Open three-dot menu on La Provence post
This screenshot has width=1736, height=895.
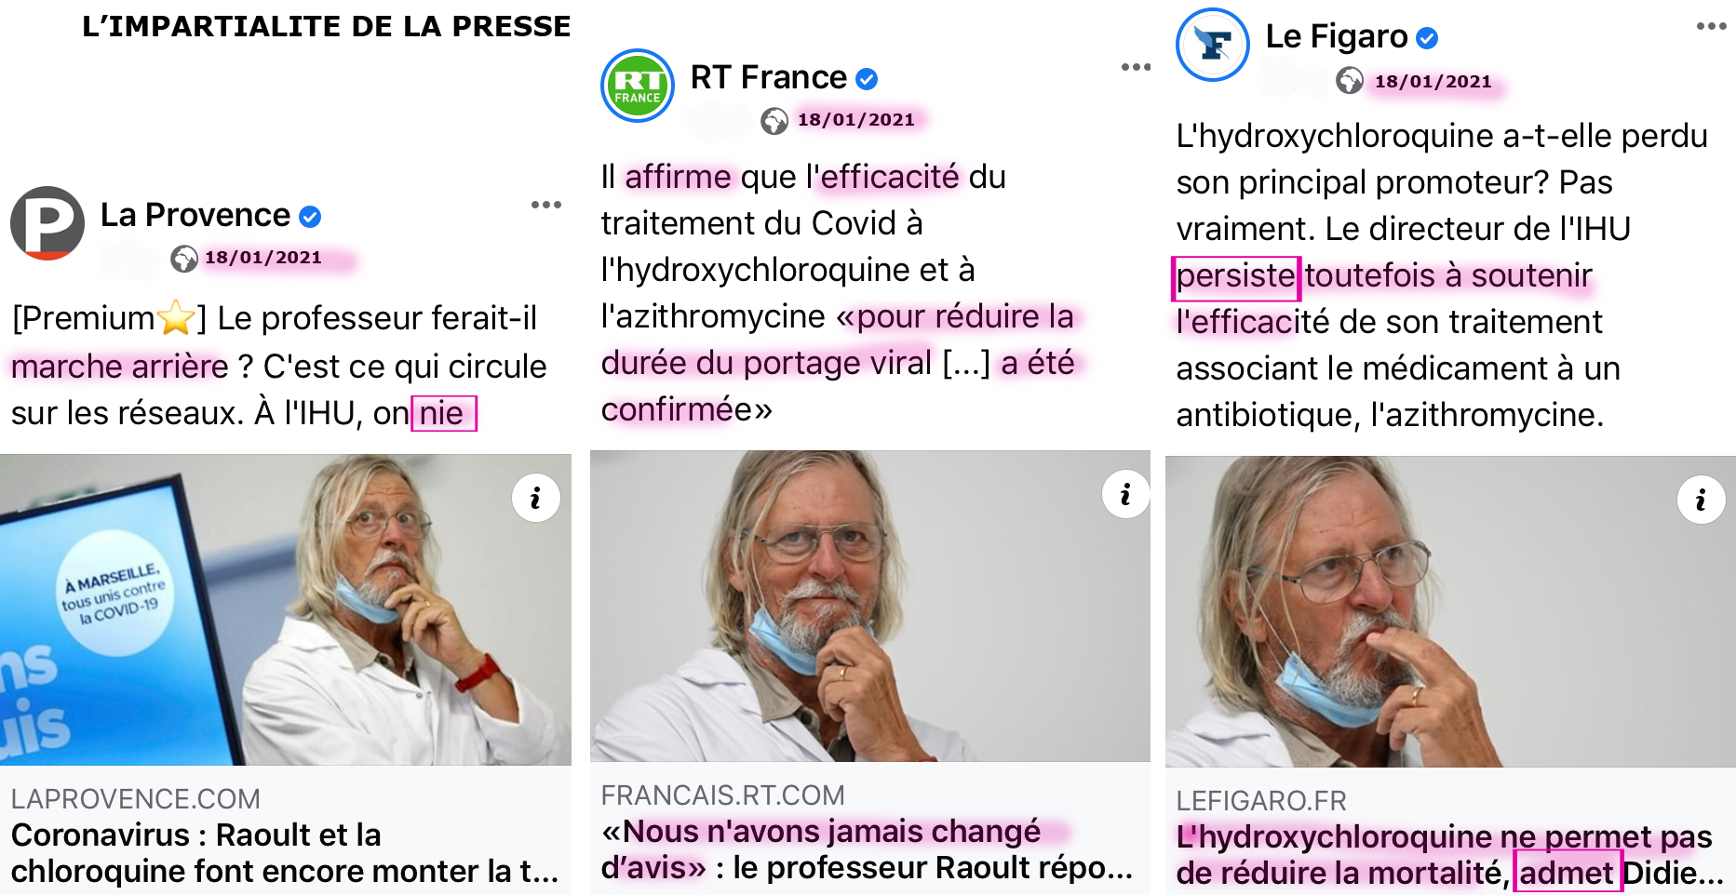546,205
